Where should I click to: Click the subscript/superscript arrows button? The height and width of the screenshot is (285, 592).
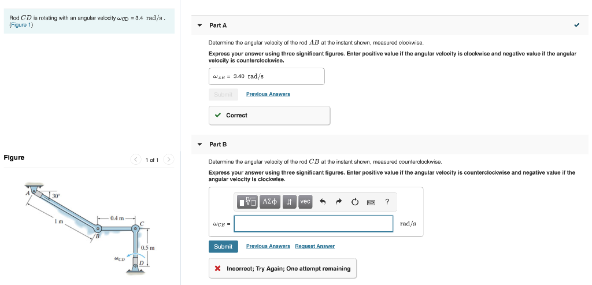click(289, 202)
